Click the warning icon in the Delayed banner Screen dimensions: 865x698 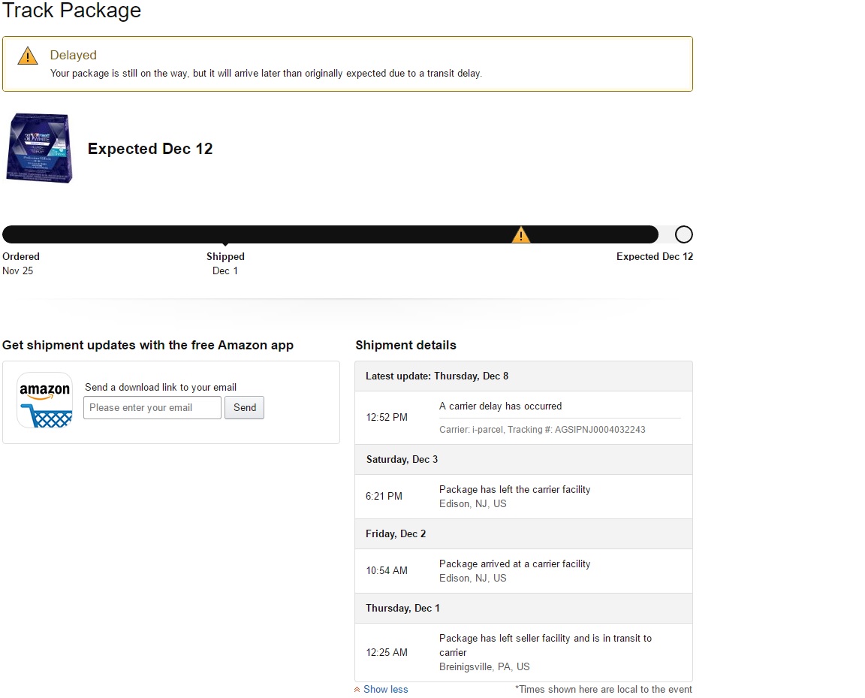coord(28,56)
